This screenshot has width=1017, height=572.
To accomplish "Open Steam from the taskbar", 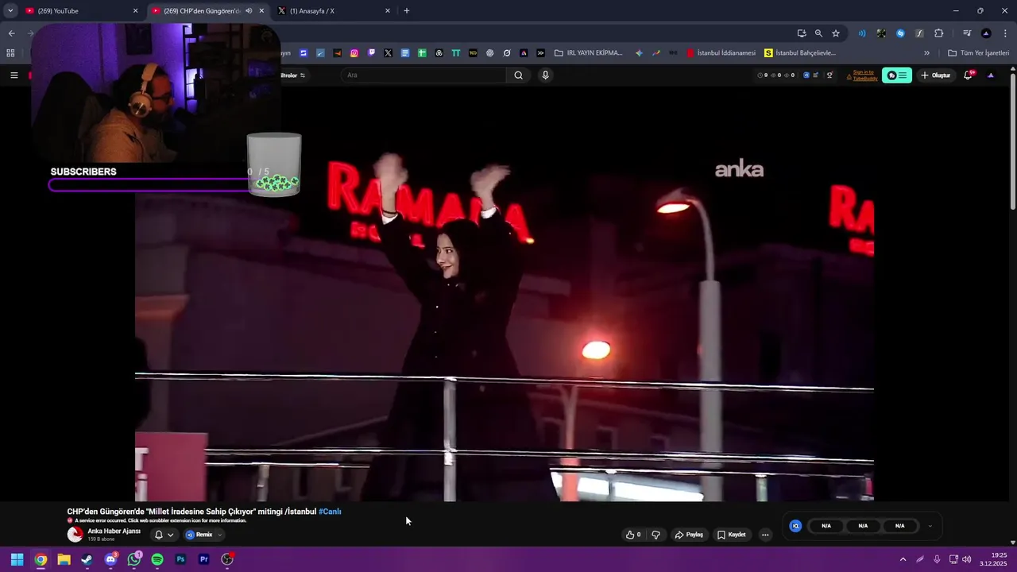I will (87, 559).
